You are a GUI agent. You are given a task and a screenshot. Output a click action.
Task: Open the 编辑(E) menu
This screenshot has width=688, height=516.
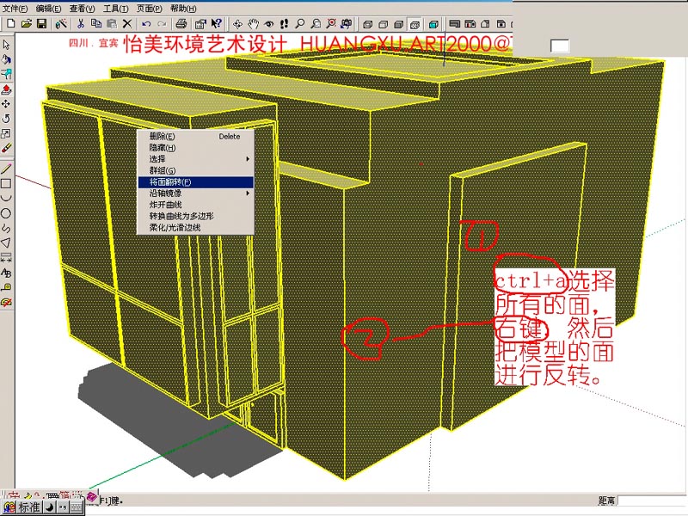(49, 9)
